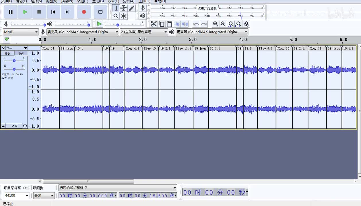Click the timeline pinned-head green triangle
The image size is (361, 206).
click(7, 39)
